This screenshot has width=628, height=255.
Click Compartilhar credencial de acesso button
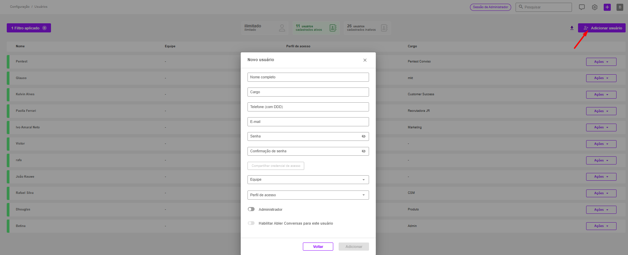(x=276, y=166)
